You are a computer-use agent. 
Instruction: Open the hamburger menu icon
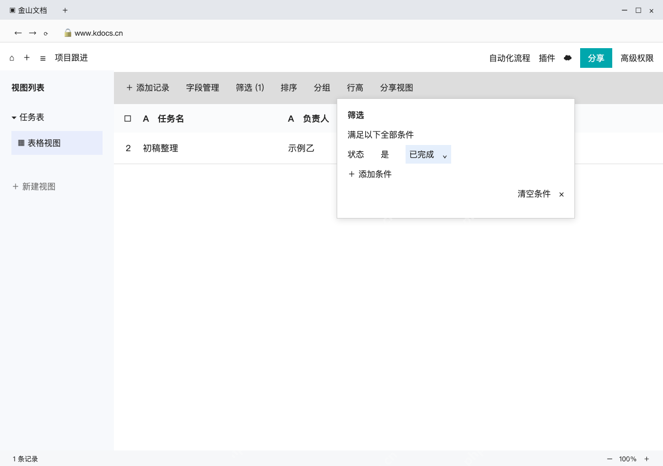point(43,58)
